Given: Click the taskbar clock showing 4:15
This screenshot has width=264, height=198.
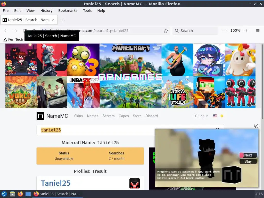Looking at the screenshot, I should tap(259, 194).
